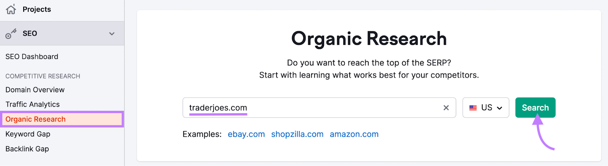608x166 pixels.
Task: Click the green Search button
Action: [x=535, y=108]
